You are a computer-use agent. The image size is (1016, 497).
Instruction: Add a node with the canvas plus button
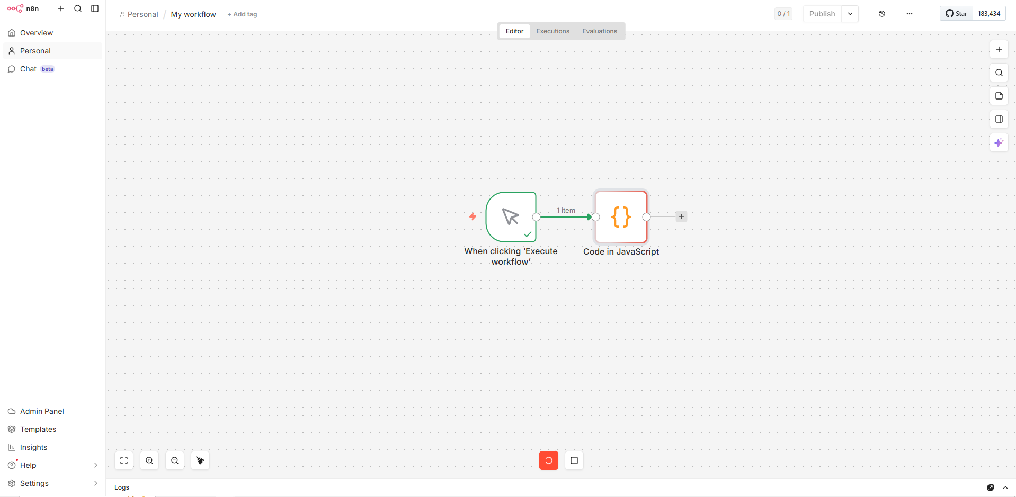999,49
